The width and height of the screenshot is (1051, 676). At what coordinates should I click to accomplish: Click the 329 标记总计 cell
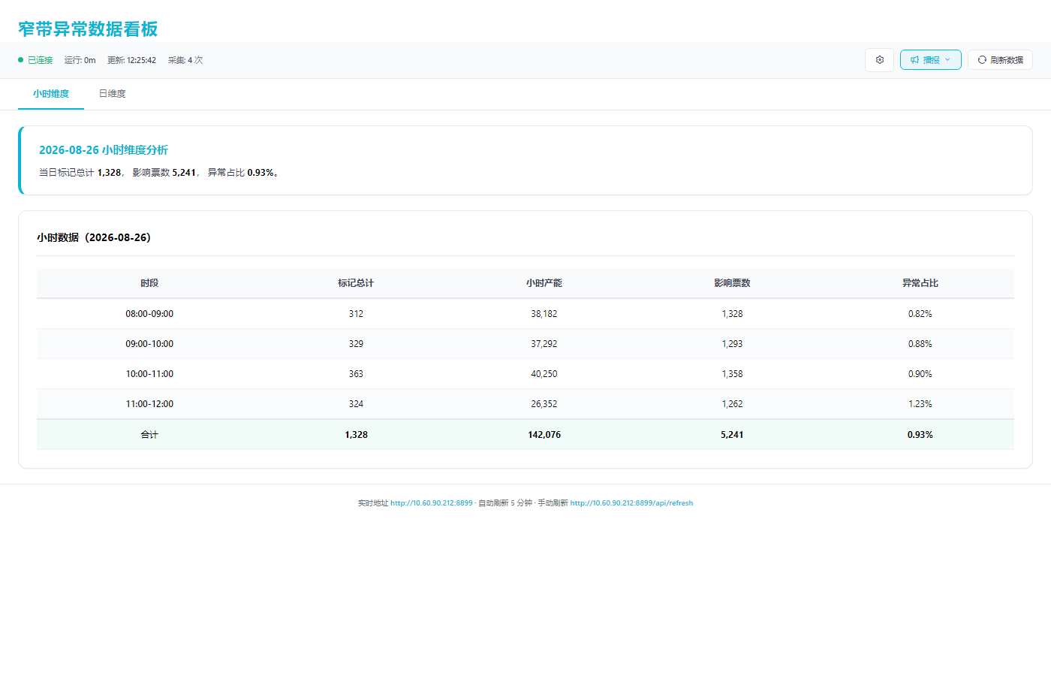point(356,344)
